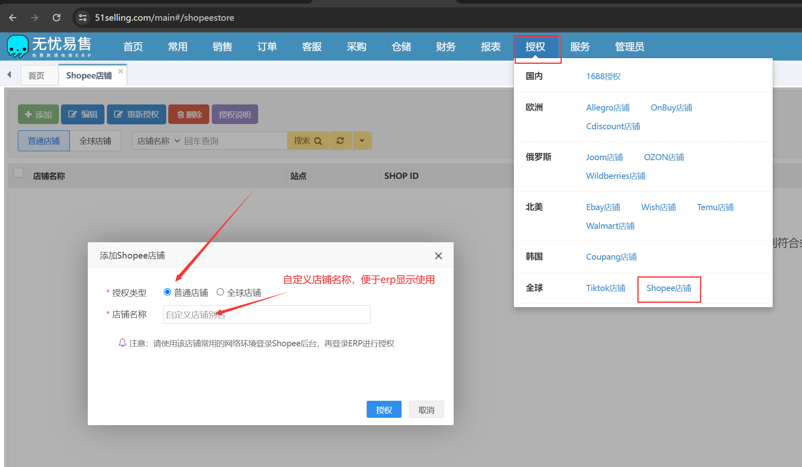Click the browser forward arrow
This screenshot has height=467, width=802.
[x=35, y=17]
